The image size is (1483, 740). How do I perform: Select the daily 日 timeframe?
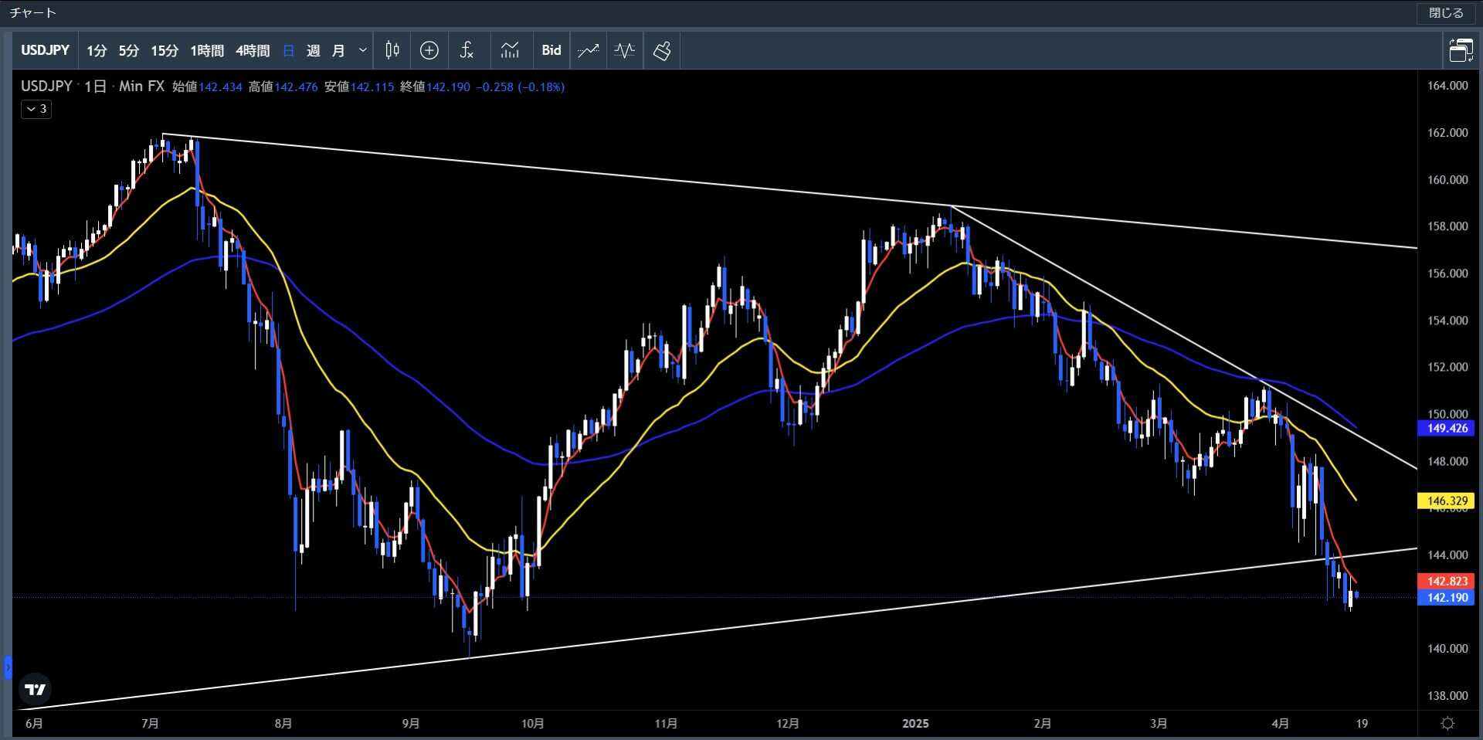(x=289, y=50)
